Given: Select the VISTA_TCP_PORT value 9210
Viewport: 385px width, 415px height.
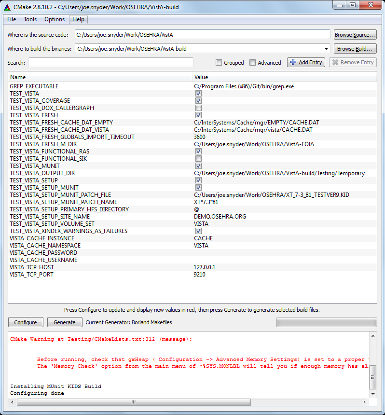Looking at the screenshot, I should 200,275.
